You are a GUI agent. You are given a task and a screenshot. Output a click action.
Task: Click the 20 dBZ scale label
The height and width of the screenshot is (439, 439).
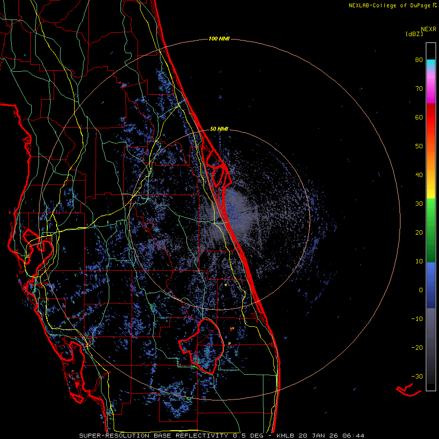[x=419, y=233]
